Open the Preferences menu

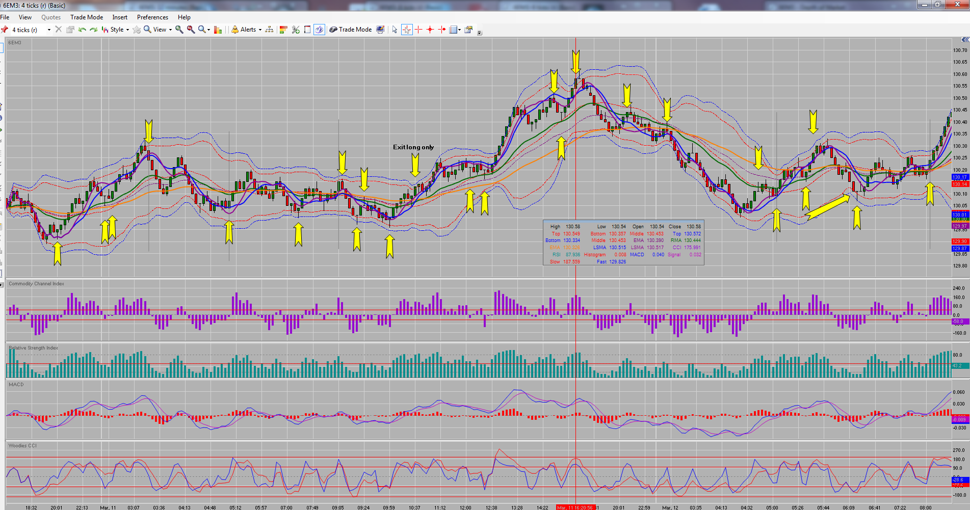[152, 17]
